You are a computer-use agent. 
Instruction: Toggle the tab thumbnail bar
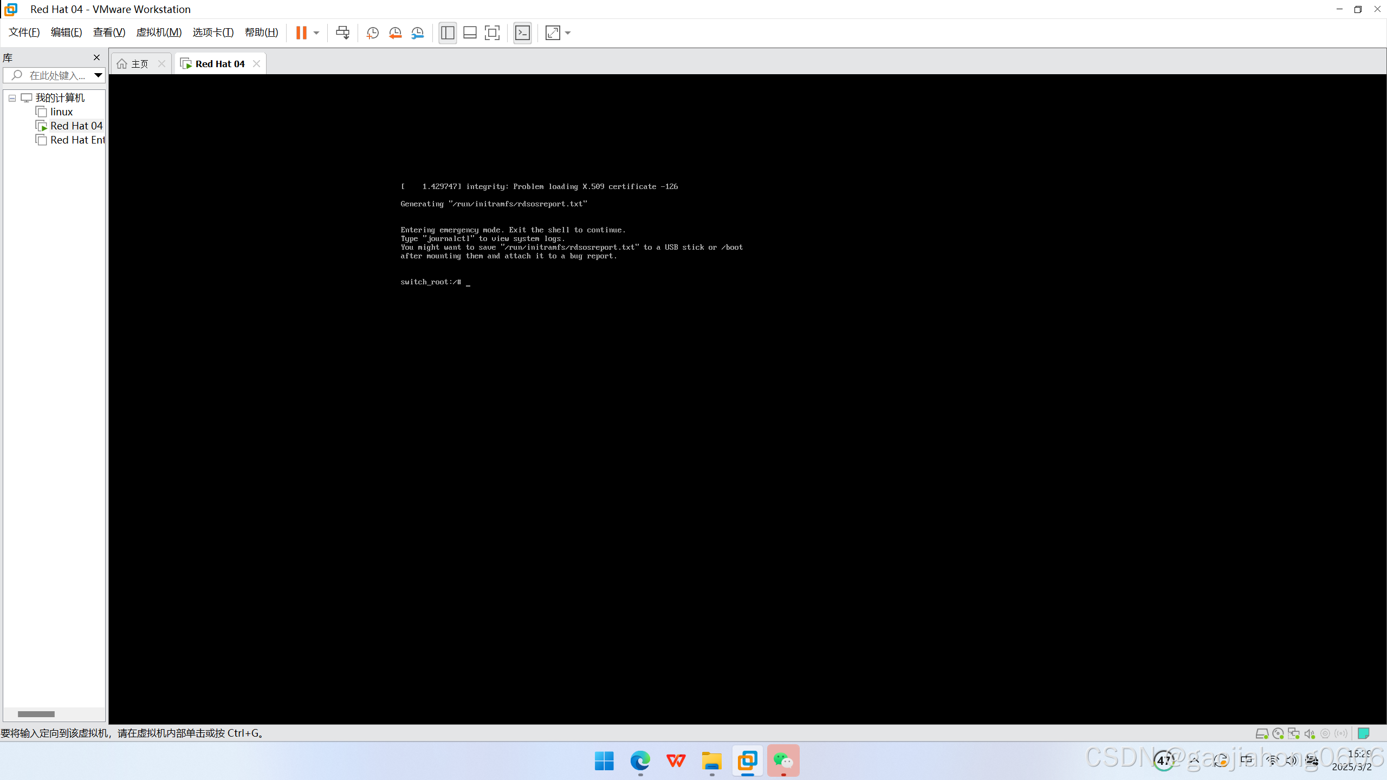point(470,32)
